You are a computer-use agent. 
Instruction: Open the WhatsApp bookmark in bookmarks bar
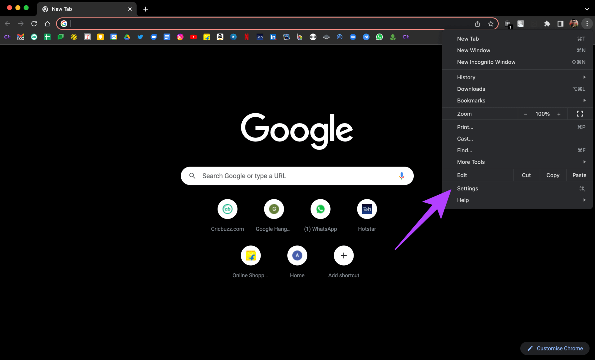point(379,37)
